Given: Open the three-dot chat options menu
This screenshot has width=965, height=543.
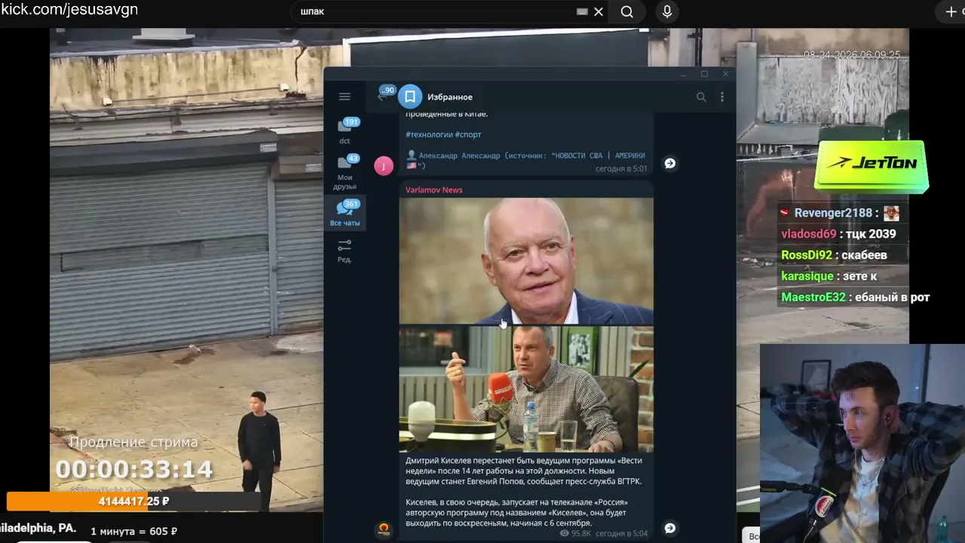Looking at the screenshot, I should (x=721, y=97).
